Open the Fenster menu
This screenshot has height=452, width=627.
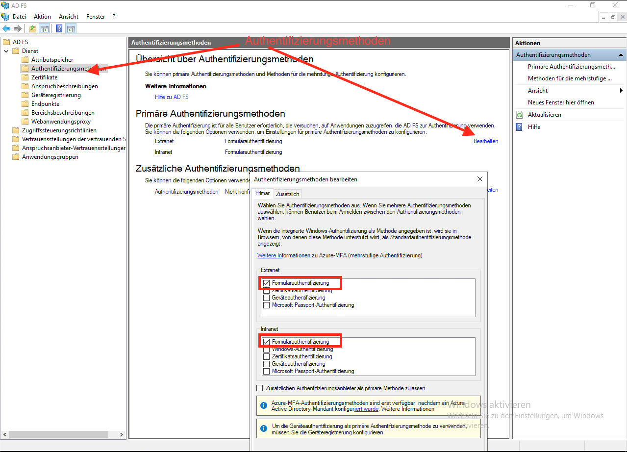pos(96,16)
